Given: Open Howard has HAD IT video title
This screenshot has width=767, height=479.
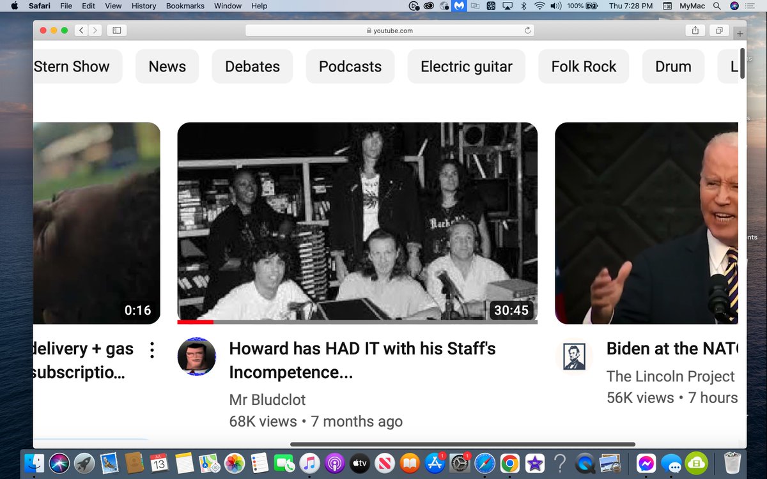Looking at the screenshot, I should [362, 360].
